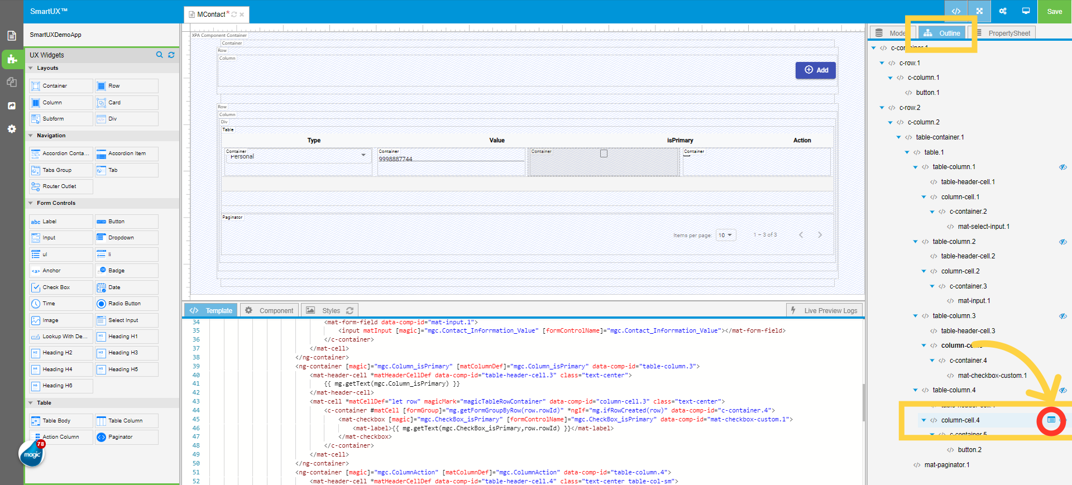1072x485 pixels.
Task: Open the Type dropdown showing Personal
Action: (x=298, y=156)
